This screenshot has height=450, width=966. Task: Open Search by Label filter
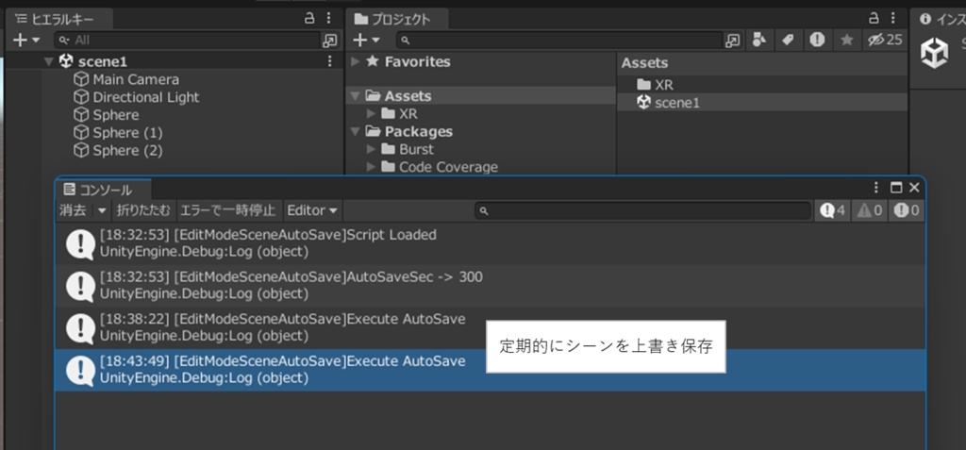[788, 40]
